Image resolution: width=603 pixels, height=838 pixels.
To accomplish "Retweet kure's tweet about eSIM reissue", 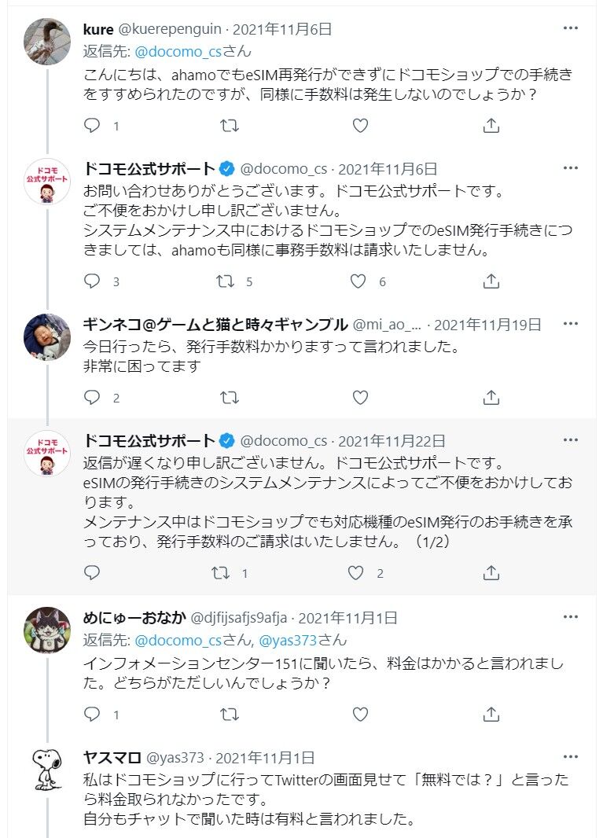I will pyautogui.click(x=229, y=126).
